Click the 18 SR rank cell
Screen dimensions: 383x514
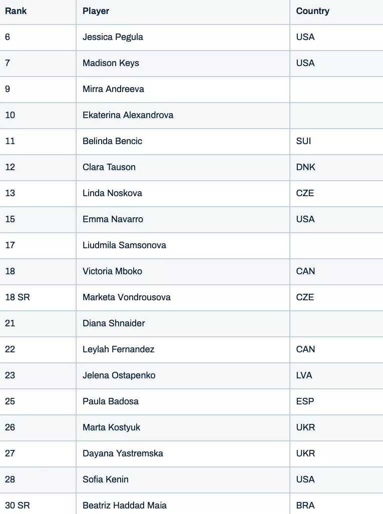18,297
